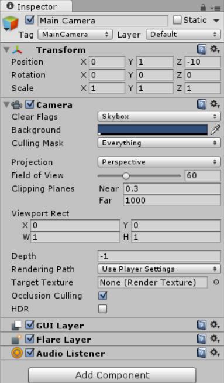Open the Camera component gear settings menu
224x383 pixels.
tap(215, 104)
